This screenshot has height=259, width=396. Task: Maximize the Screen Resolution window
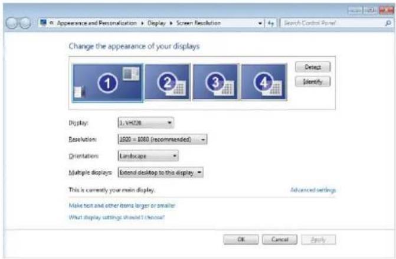(370, 10)
